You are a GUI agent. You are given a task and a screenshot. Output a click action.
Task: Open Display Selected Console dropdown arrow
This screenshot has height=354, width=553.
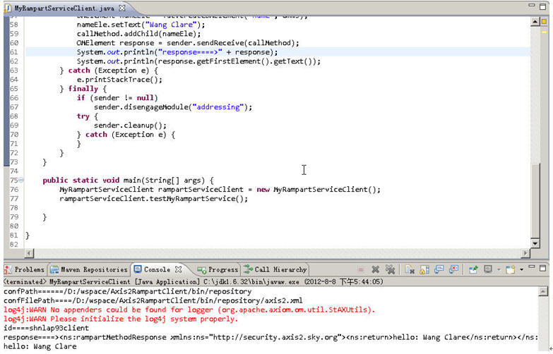[x=499, y=270]
